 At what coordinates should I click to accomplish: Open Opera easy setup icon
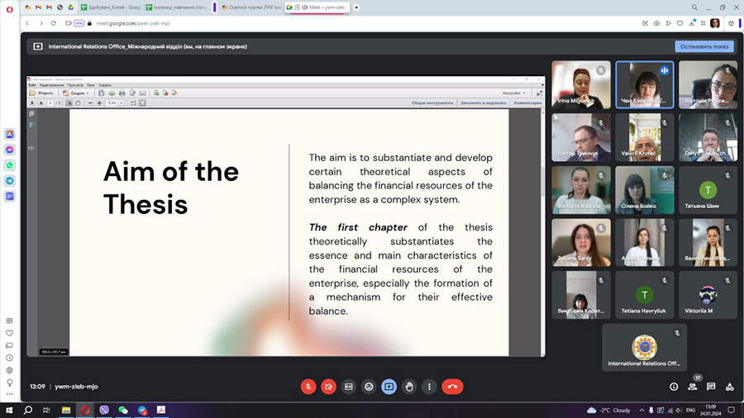703,23
